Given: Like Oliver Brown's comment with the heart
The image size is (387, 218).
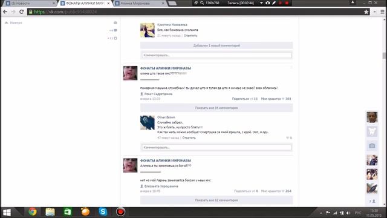Looking at the screenshot, I should (288, 138).
